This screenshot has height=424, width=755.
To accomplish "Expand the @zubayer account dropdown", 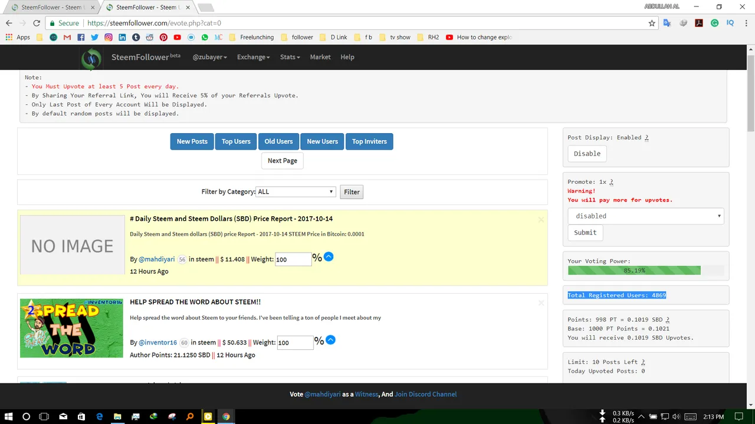I will click(x=209, y=57).
